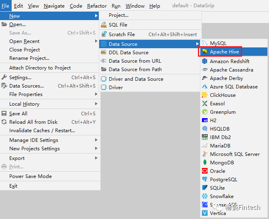Toggle Power Save Mode
The image size is (269, 219).
coord(50,176)
